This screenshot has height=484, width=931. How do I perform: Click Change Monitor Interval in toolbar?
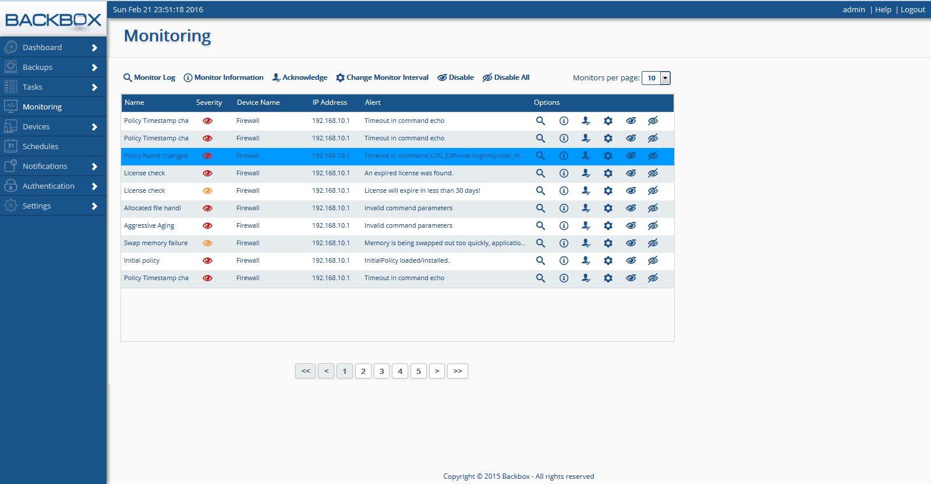coord(382,77)
